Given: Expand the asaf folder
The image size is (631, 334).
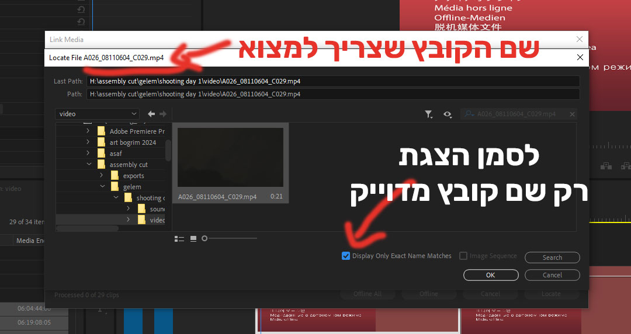Looking at the screenshot, I should 88,154.
